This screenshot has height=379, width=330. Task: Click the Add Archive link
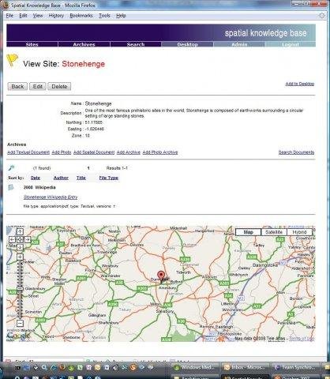pyautogui.click(x=129, y=152)
